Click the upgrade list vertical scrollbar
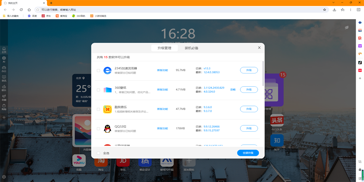This screenshot has height=182, width=364. [x=263, y=73]
